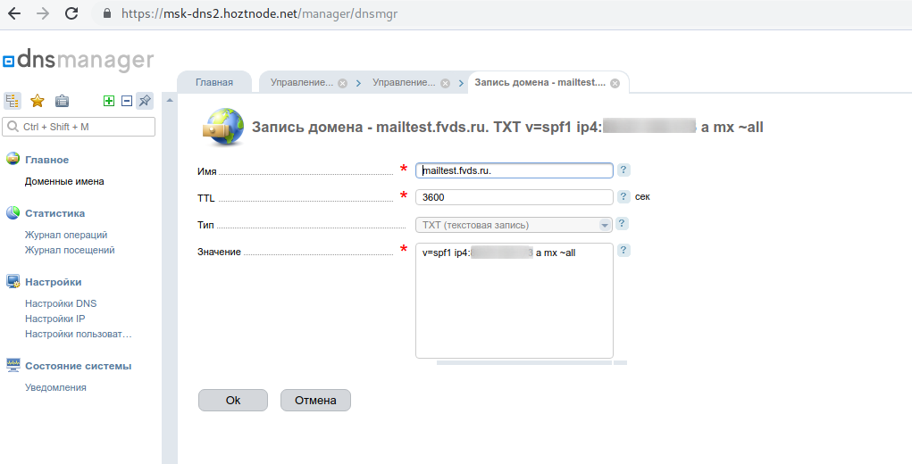
Task: Open the Тип dropdown (TXT record)
Action: tap(514, 225)
